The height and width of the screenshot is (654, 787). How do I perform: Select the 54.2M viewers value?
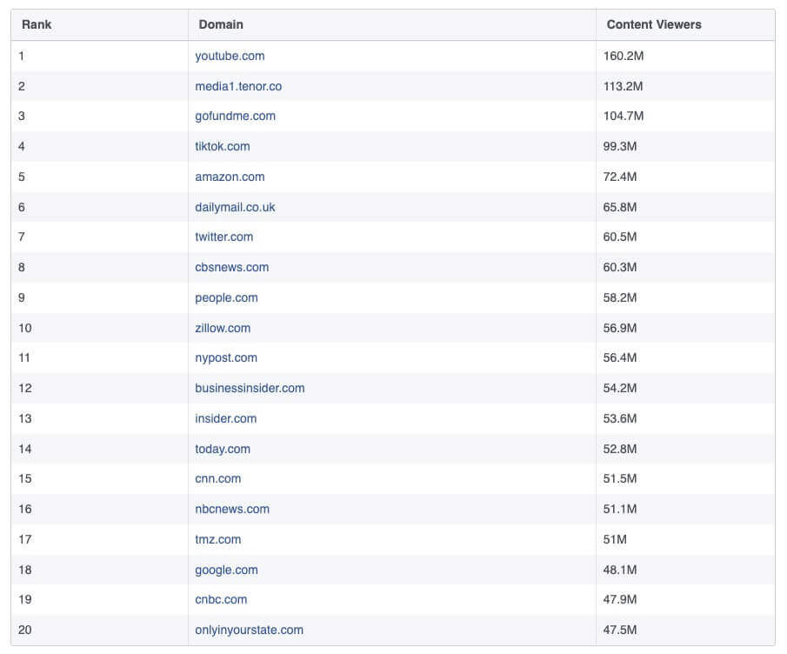pos(620,389)
